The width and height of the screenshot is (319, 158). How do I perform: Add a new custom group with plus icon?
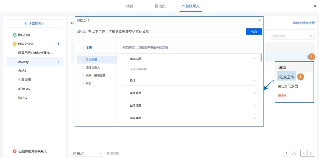[58, 44]
